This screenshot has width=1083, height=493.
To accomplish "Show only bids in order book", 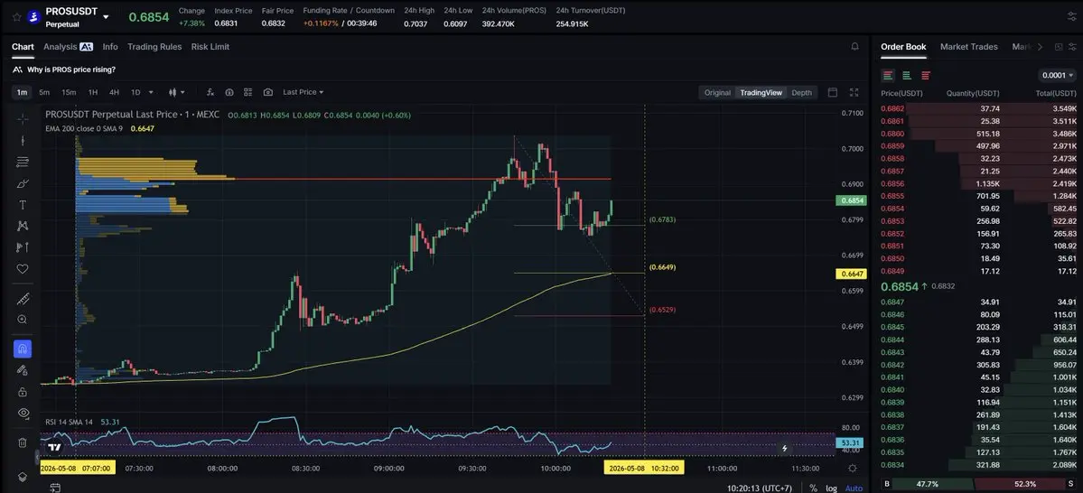I will pos(907,75).
